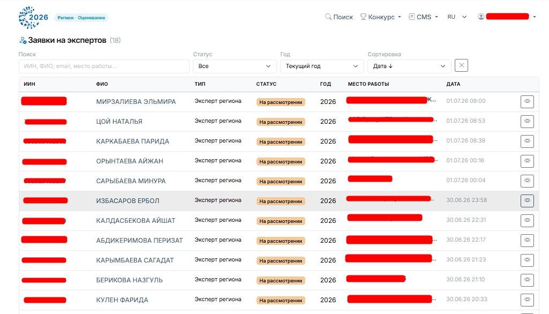This screenshot has height=314, width=549.
Task: Switch language using the RU selector
Action: pos(457,17)
